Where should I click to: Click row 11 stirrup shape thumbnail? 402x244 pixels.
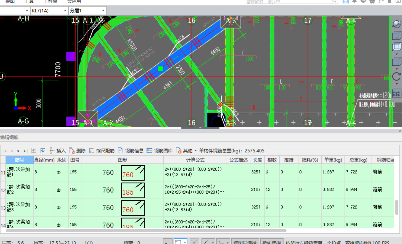133,173
